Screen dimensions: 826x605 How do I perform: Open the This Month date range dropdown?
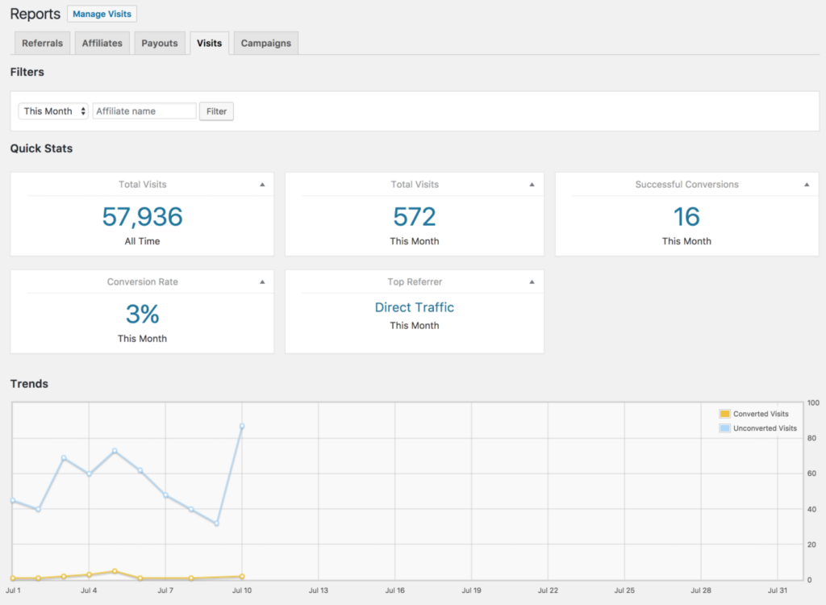click(x=53, y=111)
